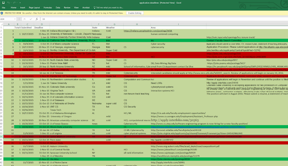Select row 34 header
Viewport: 288px width, 166px height.
pos(1,137)
